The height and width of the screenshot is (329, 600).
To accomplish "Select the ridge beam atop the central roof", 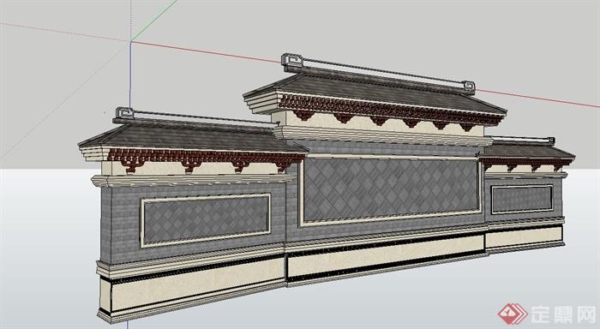I will click(x=379, y=74).
